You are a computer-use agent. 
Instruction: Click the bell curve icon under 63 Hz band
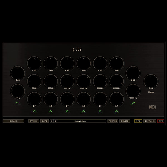click(x=34, y=111)
